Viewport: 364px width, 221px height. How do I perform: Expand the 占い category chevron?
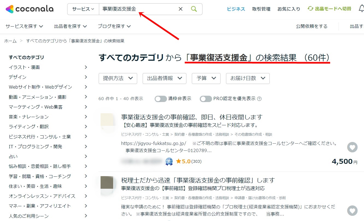click(86, 156)
